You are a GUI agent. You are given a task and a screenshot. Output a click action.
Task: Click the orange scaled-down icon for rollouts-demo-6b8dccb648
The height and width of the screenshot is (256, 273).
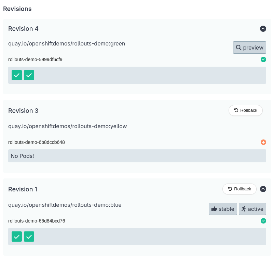point(263,142)
